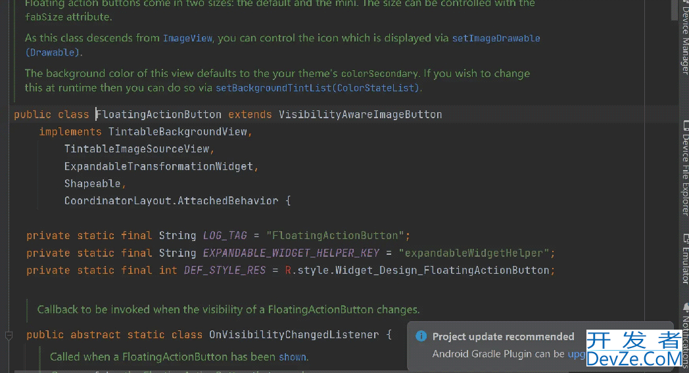Click colorSecondary in the documentation text
Image resolution: width=689 pixels, height=373 pixels.
click(379, 74)
